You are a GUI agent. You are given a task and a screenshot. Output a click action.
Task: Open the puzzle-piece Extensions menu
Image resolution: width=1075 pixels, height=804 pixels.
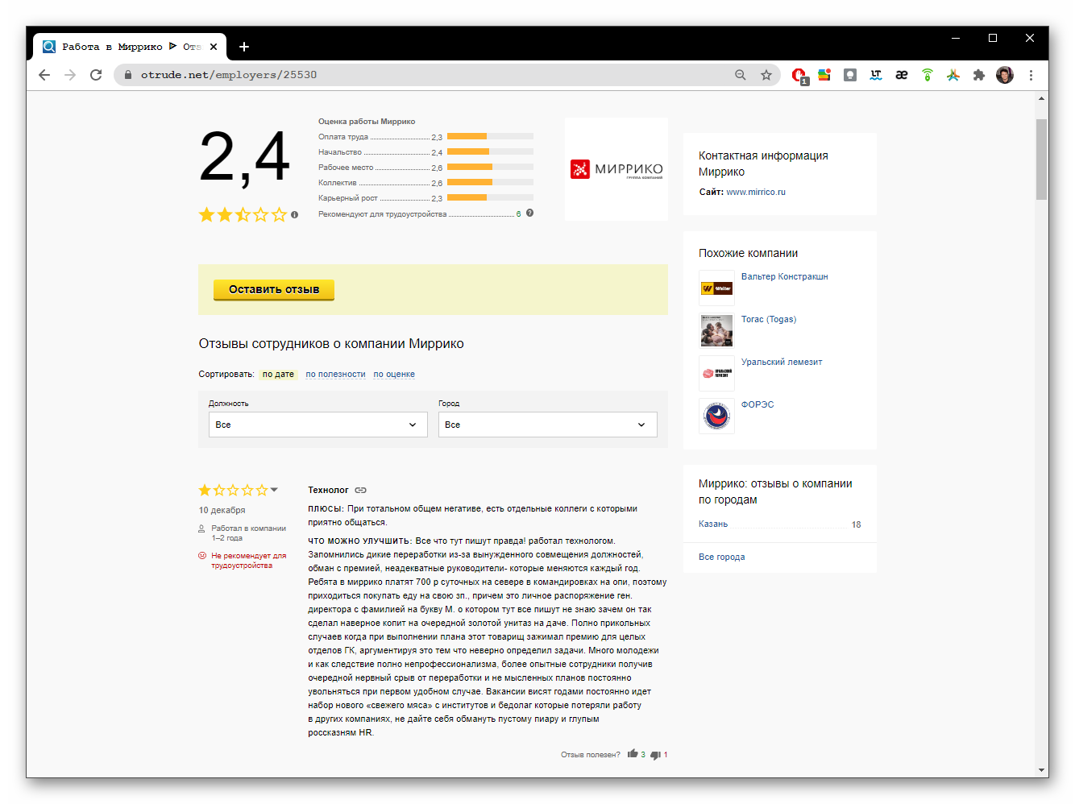[x=979, y=75]
